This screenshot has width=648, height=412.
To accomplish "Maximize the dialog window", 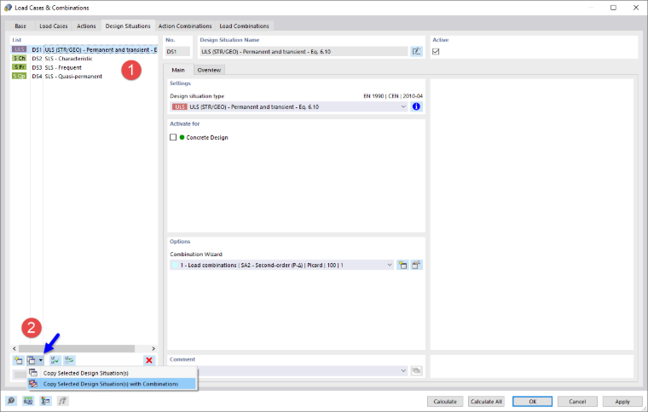I will [613, 8].
